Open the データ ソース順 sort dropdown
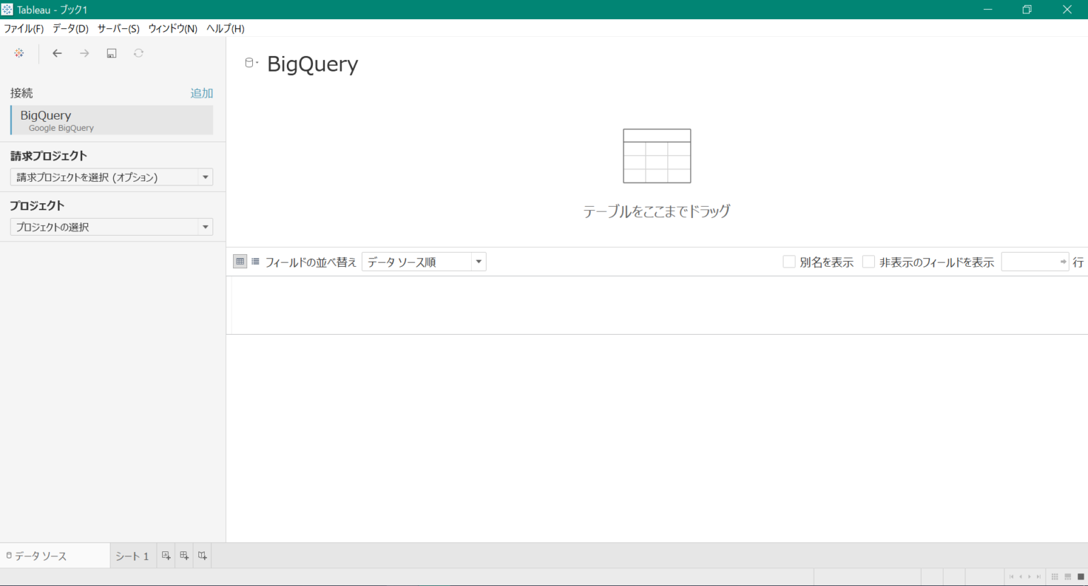This screenshot has width=1088, height=586. (x=478, y=261)
